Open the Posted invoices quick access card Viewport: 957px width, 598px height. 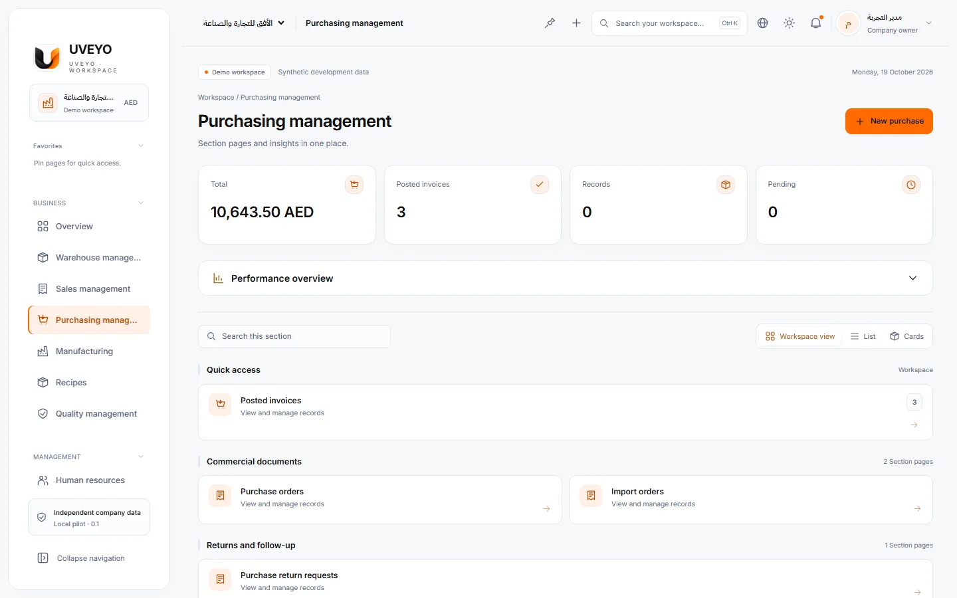(x=566, y=412)
